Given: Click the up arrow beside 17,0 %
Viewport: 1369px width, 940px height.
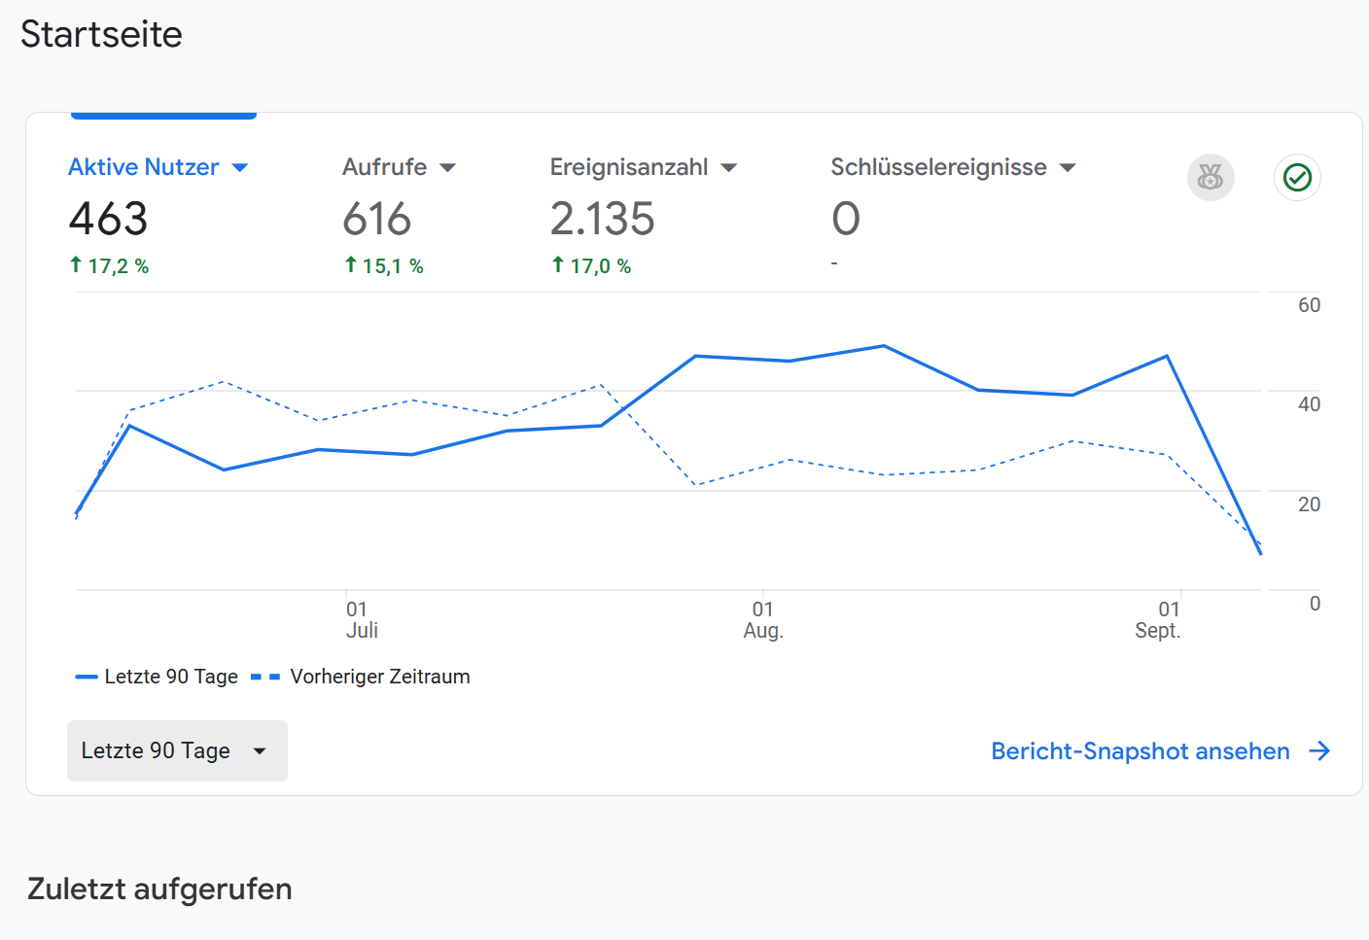Looking at the screenshot, I should [558, 264].
